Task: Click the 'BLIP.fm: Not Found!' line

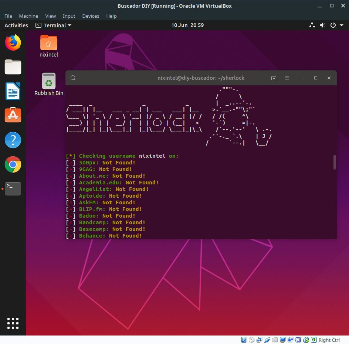Action: [104, 210]
